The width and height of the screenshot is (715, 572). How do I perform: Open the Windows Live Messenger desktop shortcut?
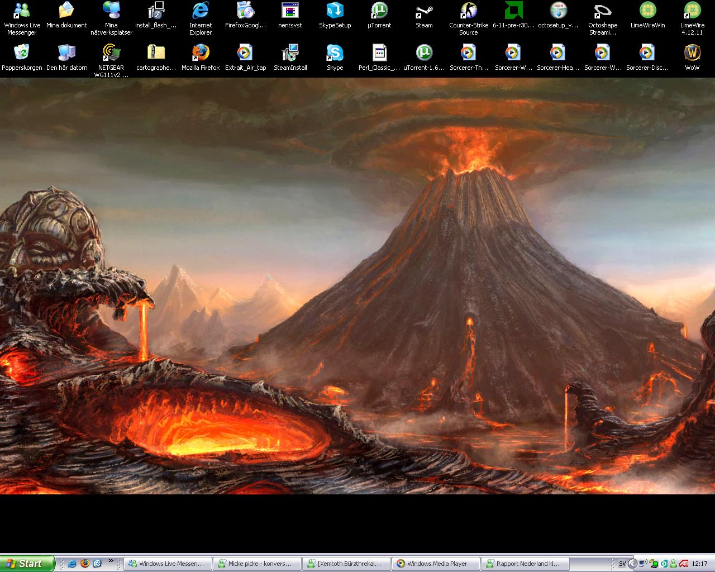[x=22, y=18]
